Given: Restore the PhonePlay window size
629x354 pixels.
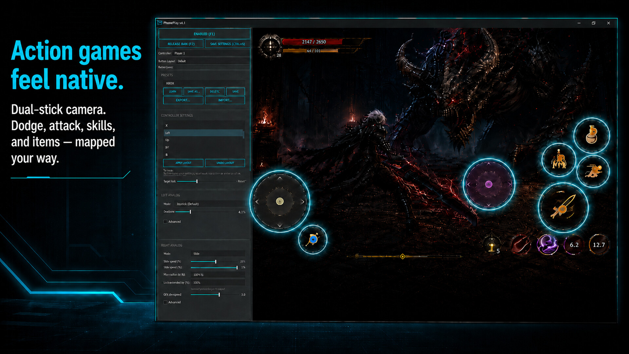Looking at the screenshot, I should 593,23.
